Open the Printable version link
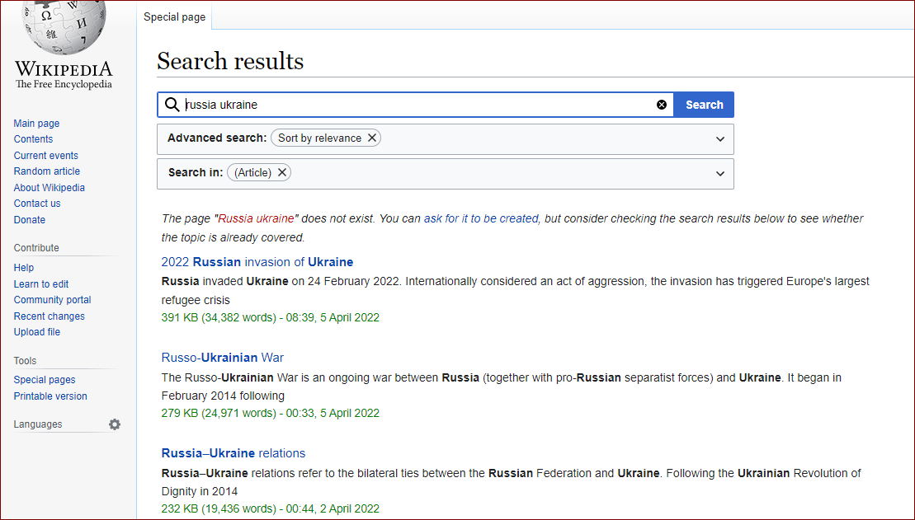 point(50,396)
